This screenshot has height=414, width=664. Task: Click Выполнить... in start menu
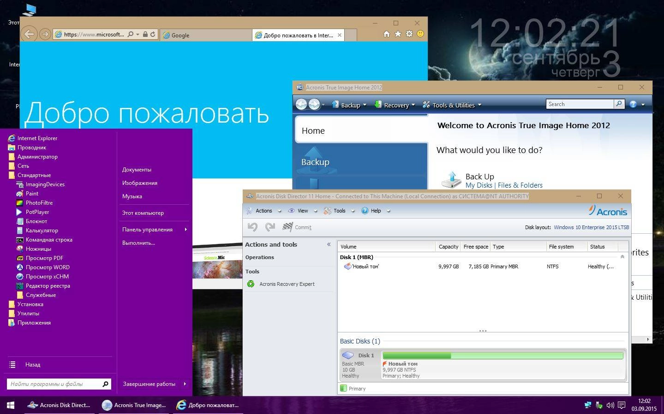(x=138, y=242)
